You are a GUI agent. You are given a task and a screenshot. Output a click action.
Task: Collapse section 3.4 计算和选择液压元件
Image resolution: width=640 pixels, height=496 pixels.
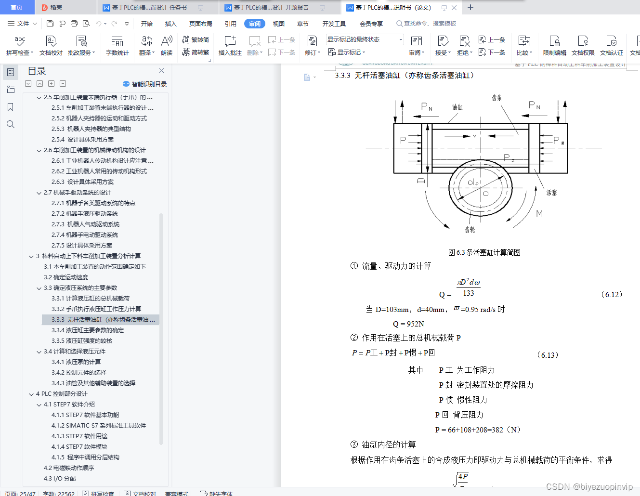[39, 352]
